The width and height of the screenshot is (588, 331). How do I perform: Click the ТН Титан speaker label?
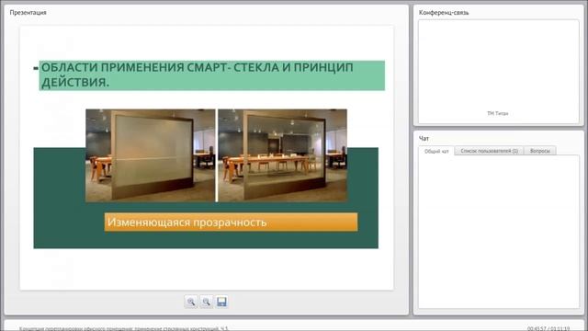point(498,113)
